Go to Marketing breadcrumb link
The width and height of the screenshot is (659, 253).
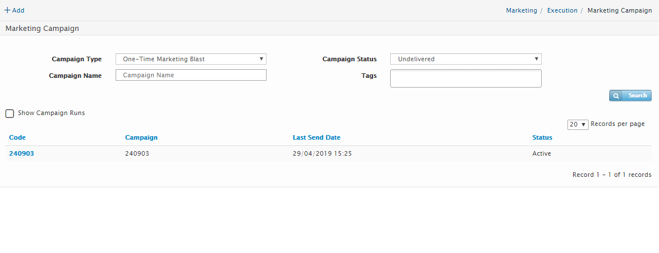coord(521,10)
